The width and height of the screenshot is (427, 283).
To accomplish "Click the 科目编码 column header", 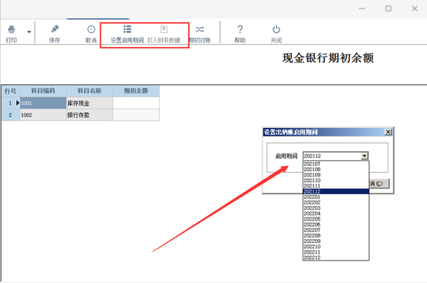I will pyautogui.click(x=43, y=91).
